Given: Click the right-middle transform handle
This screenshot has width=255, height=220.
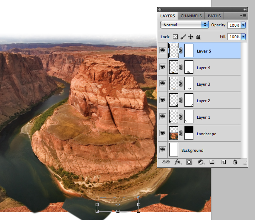Looking at the screenshot, I should pos(139,204).
